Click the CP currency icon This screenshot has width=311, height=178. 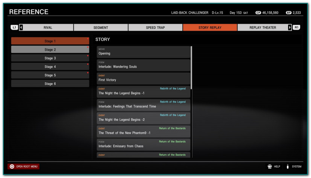coord(258,13)
